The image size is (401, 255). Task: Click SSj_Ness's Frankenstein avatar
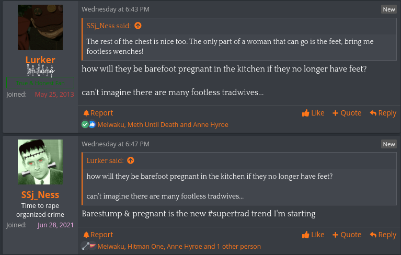40,162
